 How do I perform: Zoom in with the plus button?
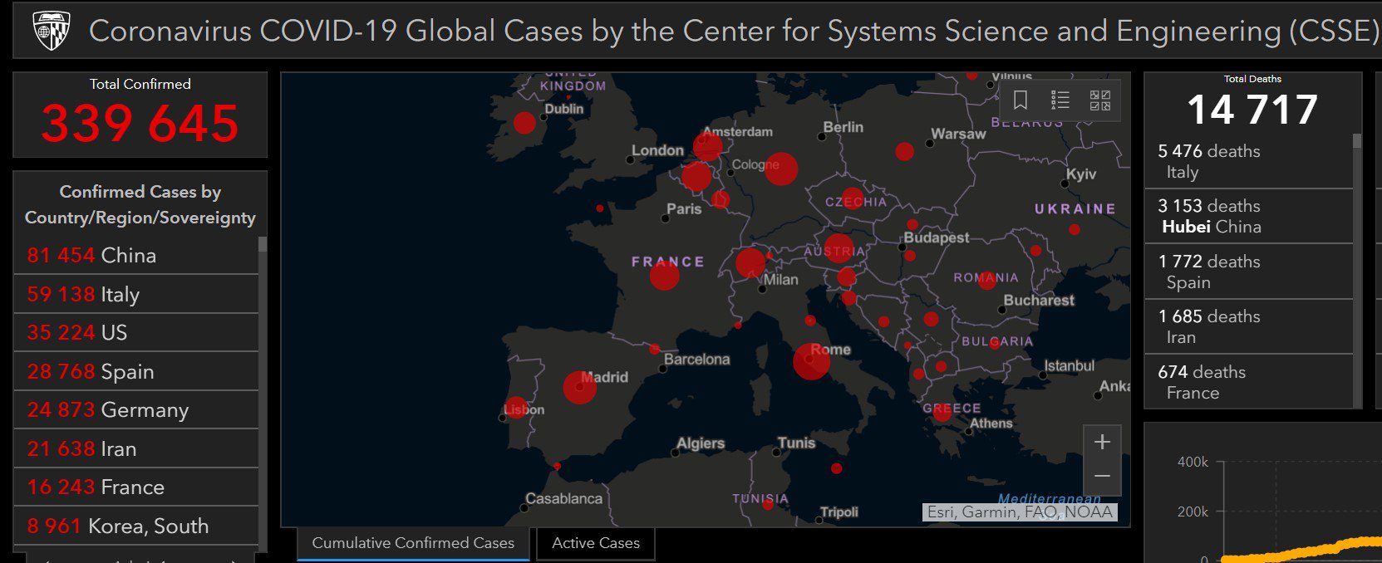tap(1102, 443)
